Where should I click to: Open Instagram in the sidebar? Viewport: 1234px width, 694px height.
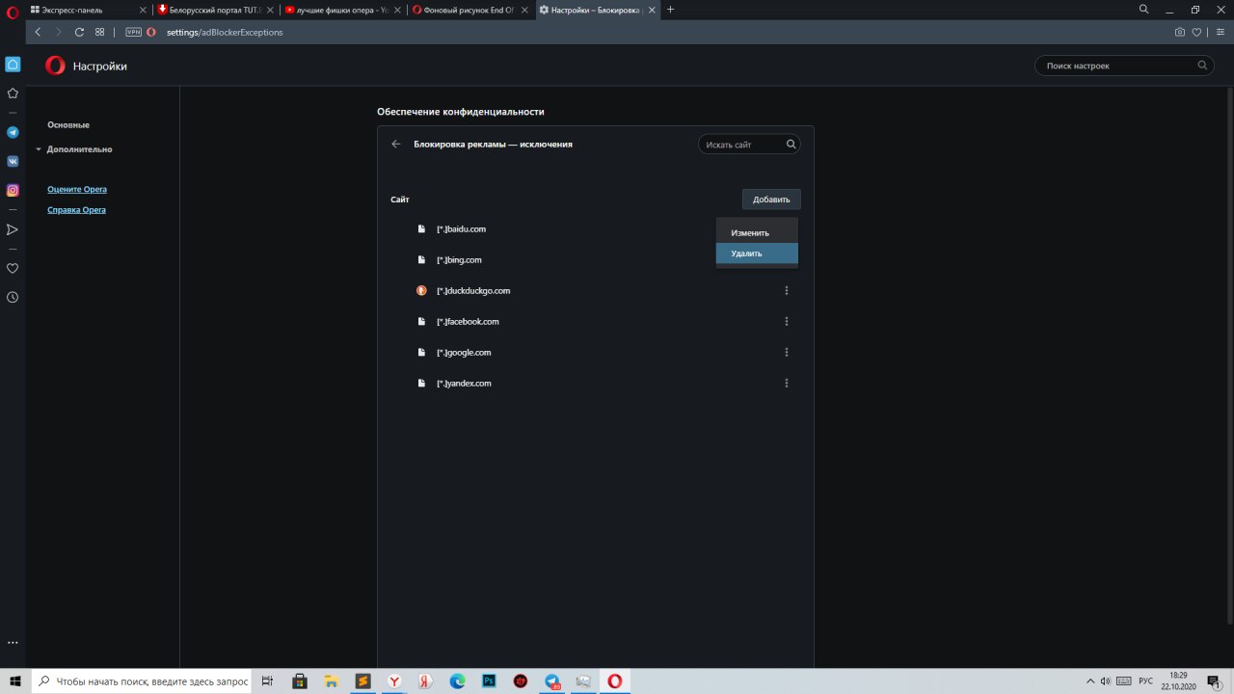coord(13,190)
